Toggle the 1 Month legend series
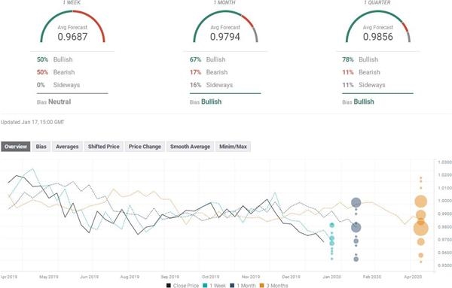 (x=243, y=286)
